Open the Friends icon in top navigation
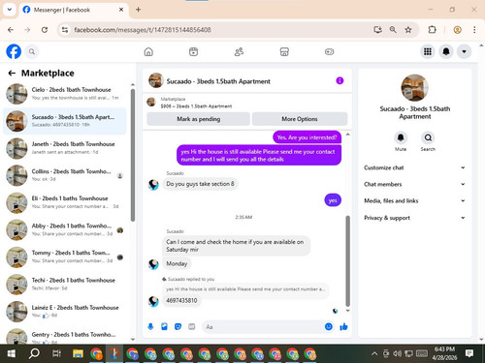Viewport: 485px width, 363px height. [239, 51]
